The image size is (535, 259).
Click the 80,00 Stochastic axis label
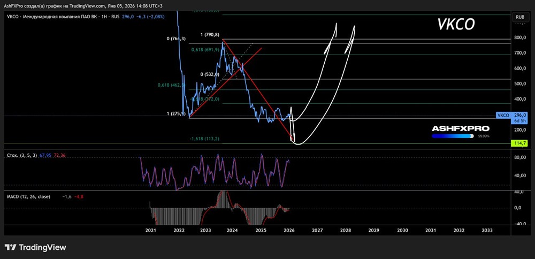(x=521, y=158)
